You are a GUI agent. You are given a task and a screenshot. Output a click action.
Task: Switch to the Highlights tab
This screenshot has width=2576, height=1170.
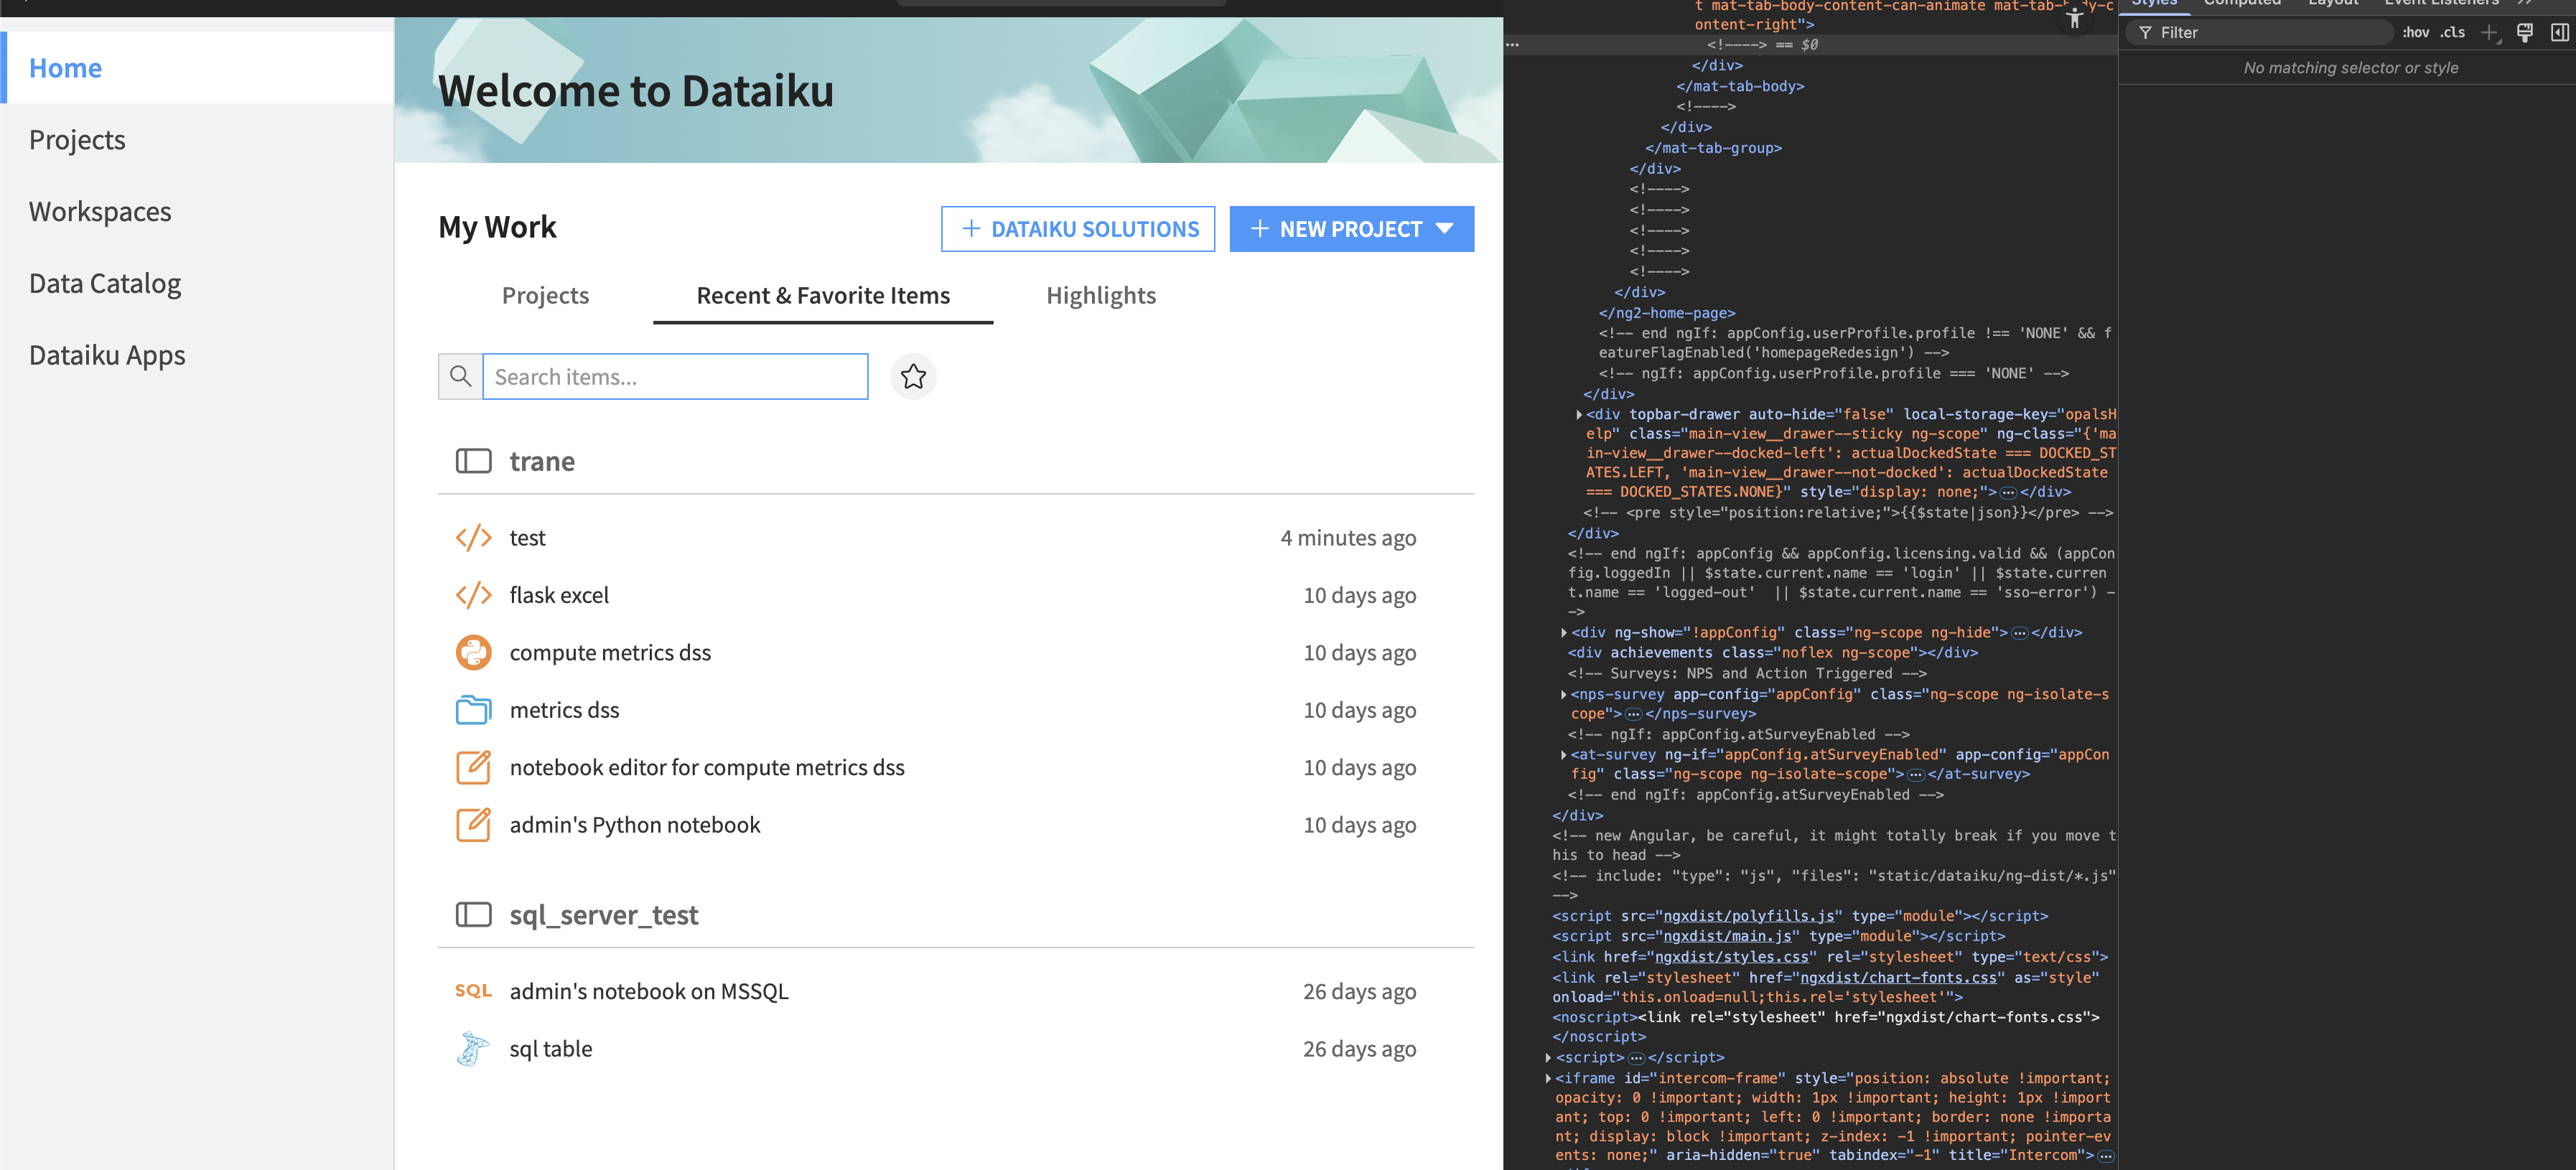pyautogui.click(x=1100, y=296)
